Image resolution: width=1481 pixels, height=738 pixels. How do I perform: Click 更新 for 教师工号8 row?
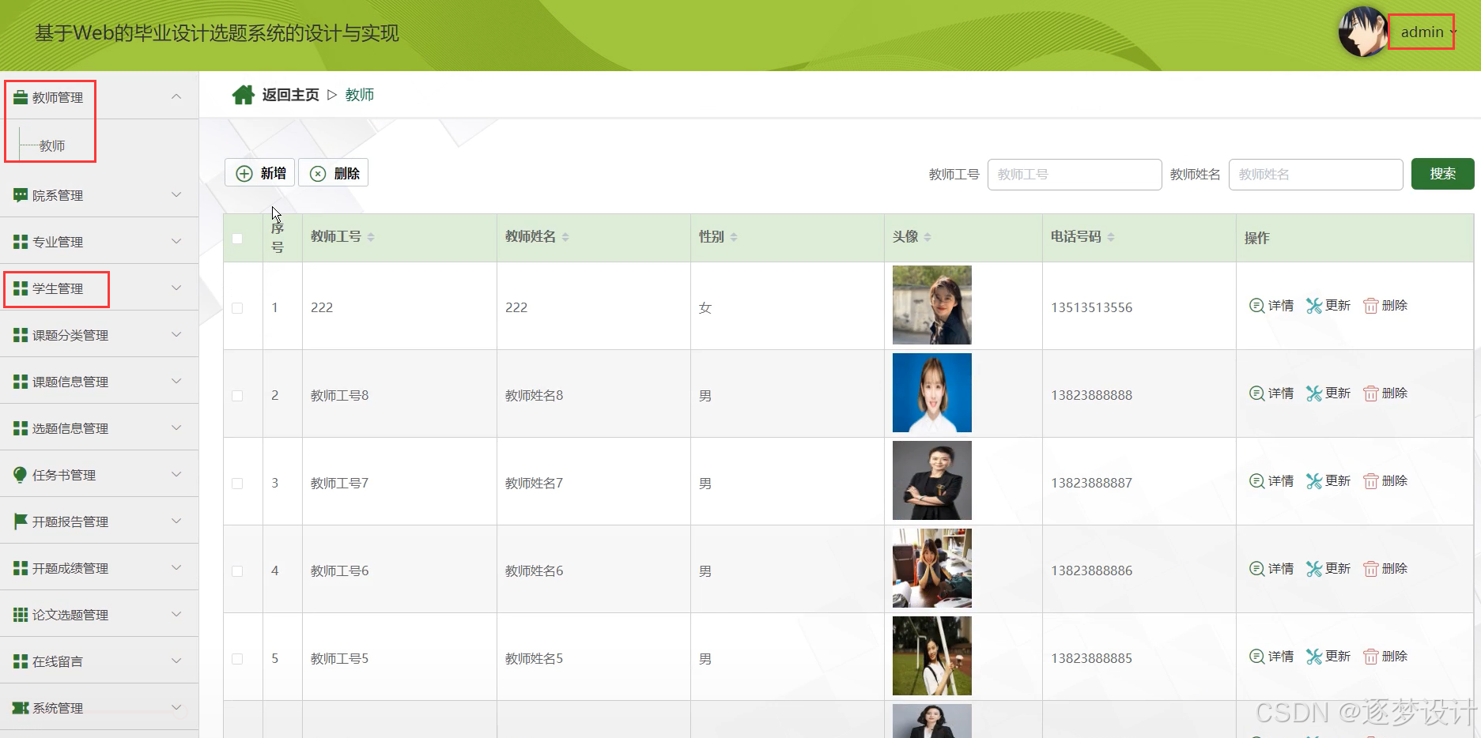tap(1328, 393)
